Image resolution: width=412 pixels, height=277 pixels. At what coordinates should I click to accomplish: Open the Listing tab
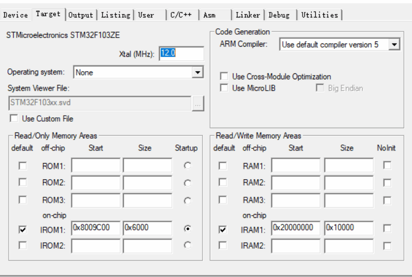click(115, 15)
